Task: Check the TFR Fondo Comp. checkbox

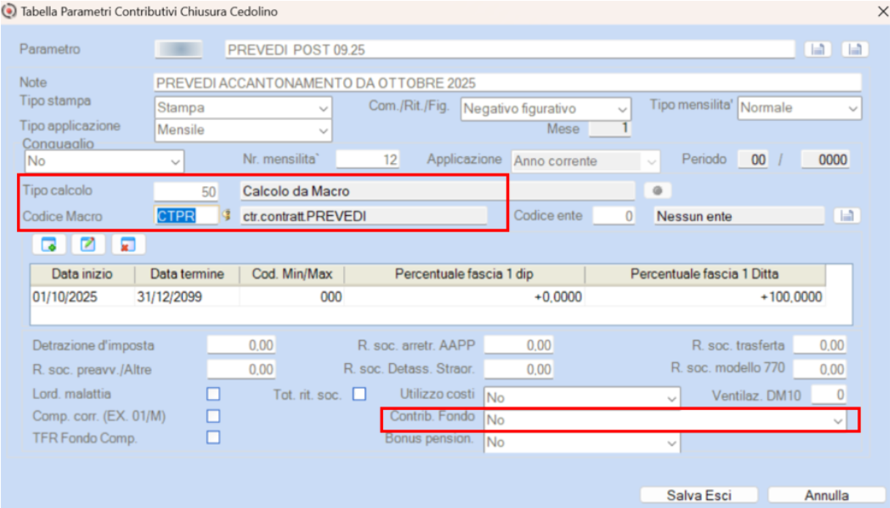Action: (x=213, y=438)
